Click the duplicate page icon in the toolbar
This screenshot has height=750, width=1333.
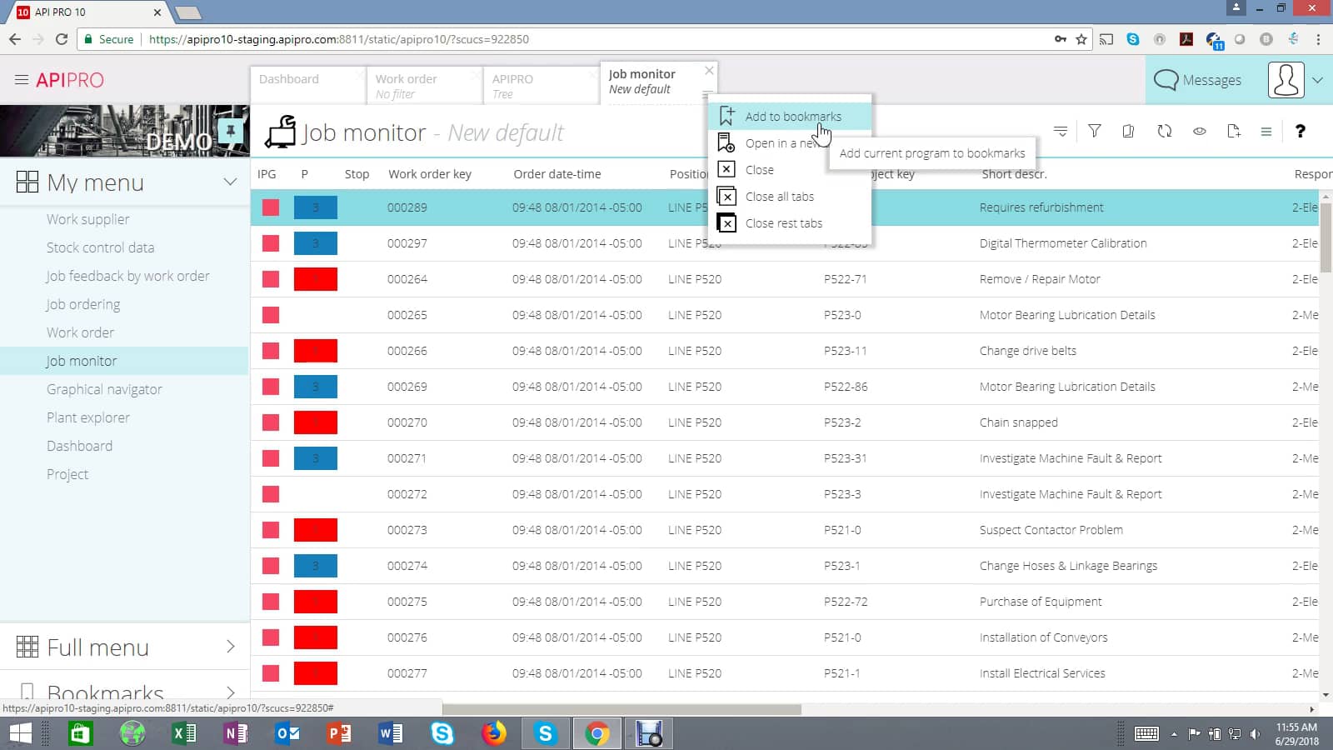pos(1128,131)
